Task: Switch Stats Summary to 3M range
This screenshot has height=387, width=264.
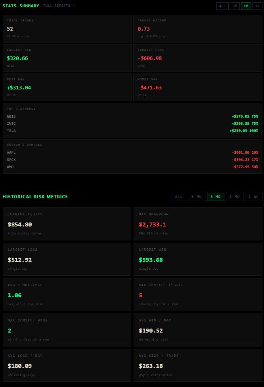Action: point(235,6)
